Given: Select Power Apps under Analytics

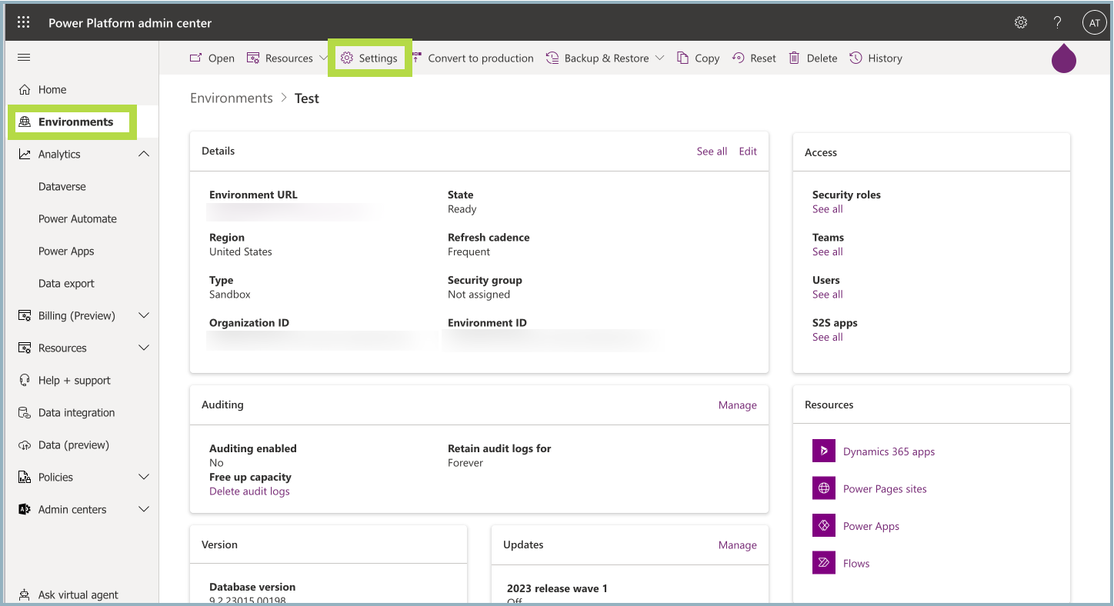Looking at the screenshot, I should tap(66, 251).
